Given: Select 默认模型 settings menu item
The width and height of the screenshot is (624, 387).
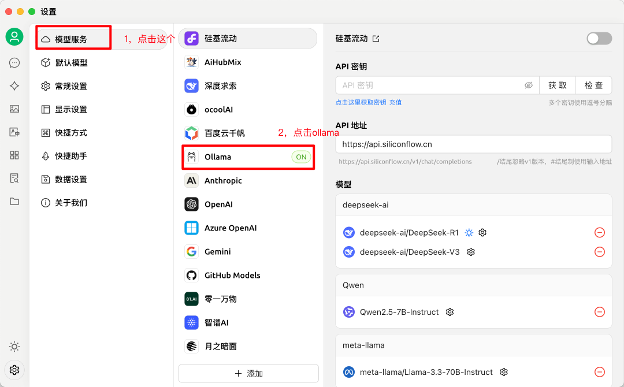Looking at the screenshot, I should (102, 62).
